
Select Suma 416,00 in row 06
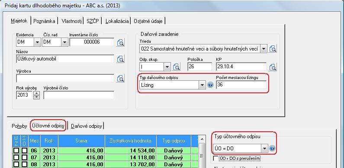click(x=81, y=151)
